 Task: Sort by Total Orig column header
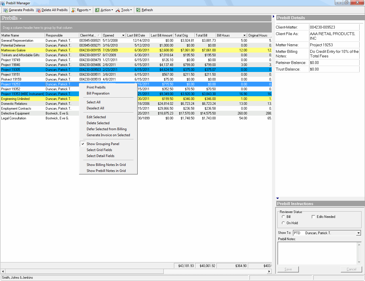pyautogui.click(x=184, y=35)
